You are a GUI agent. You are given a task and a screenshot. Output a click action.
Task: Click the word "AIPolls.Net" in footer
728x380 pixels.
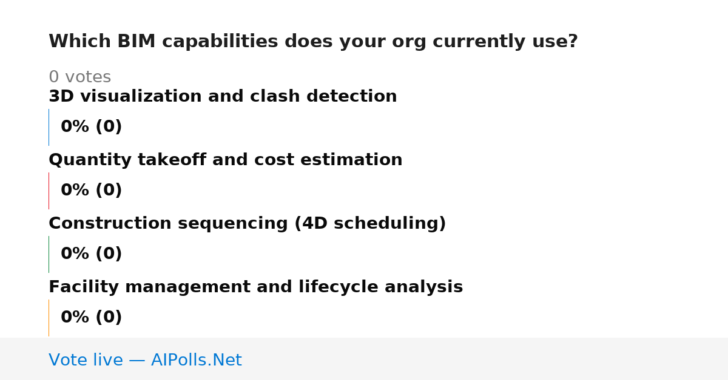[197, 360]
